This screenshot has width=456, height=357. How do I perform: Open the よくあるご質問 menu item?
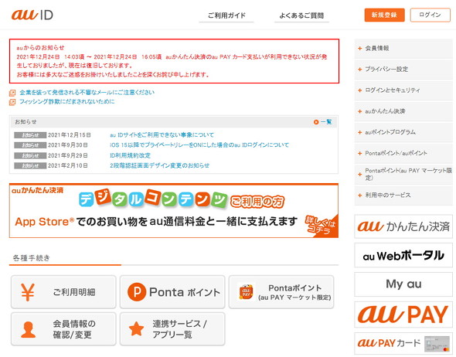point(301,15)
